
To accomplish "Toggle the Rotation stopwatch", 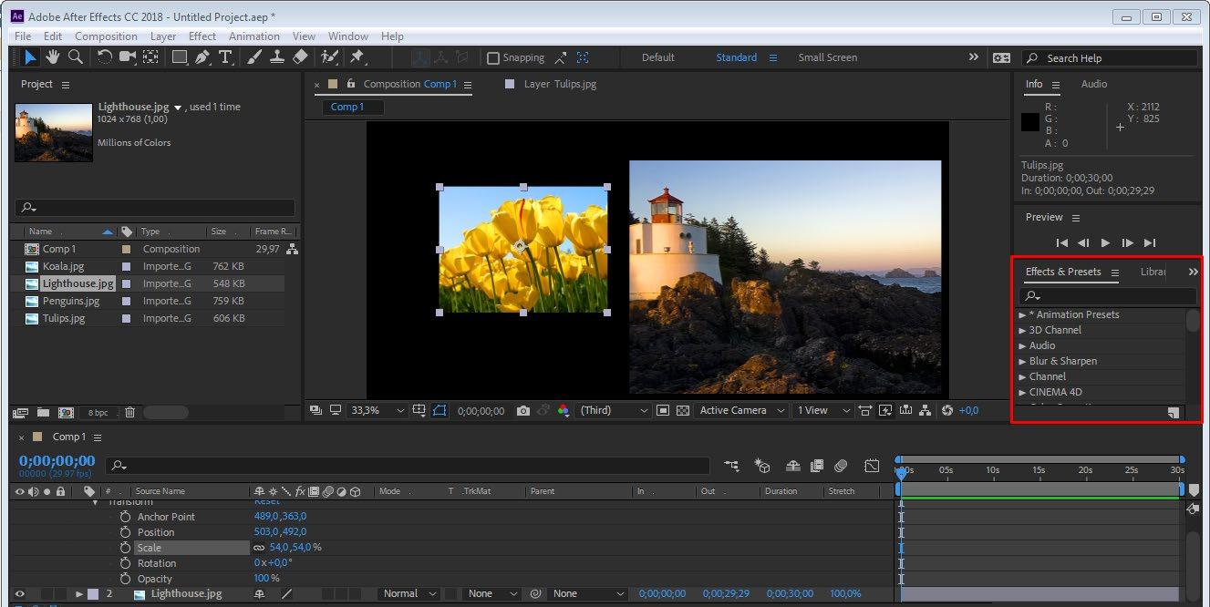I will (x=125, y=563).
